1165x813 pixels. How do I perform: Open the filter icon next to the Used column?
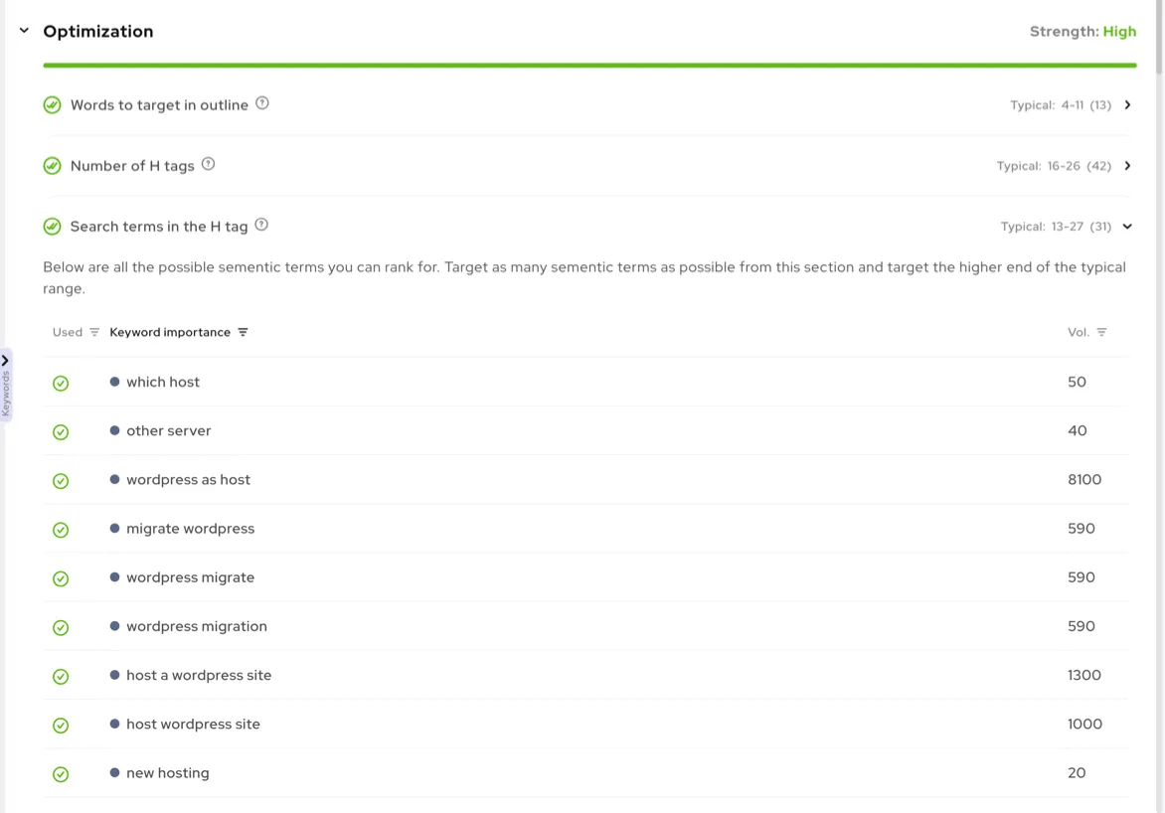(x=94, y=332)
